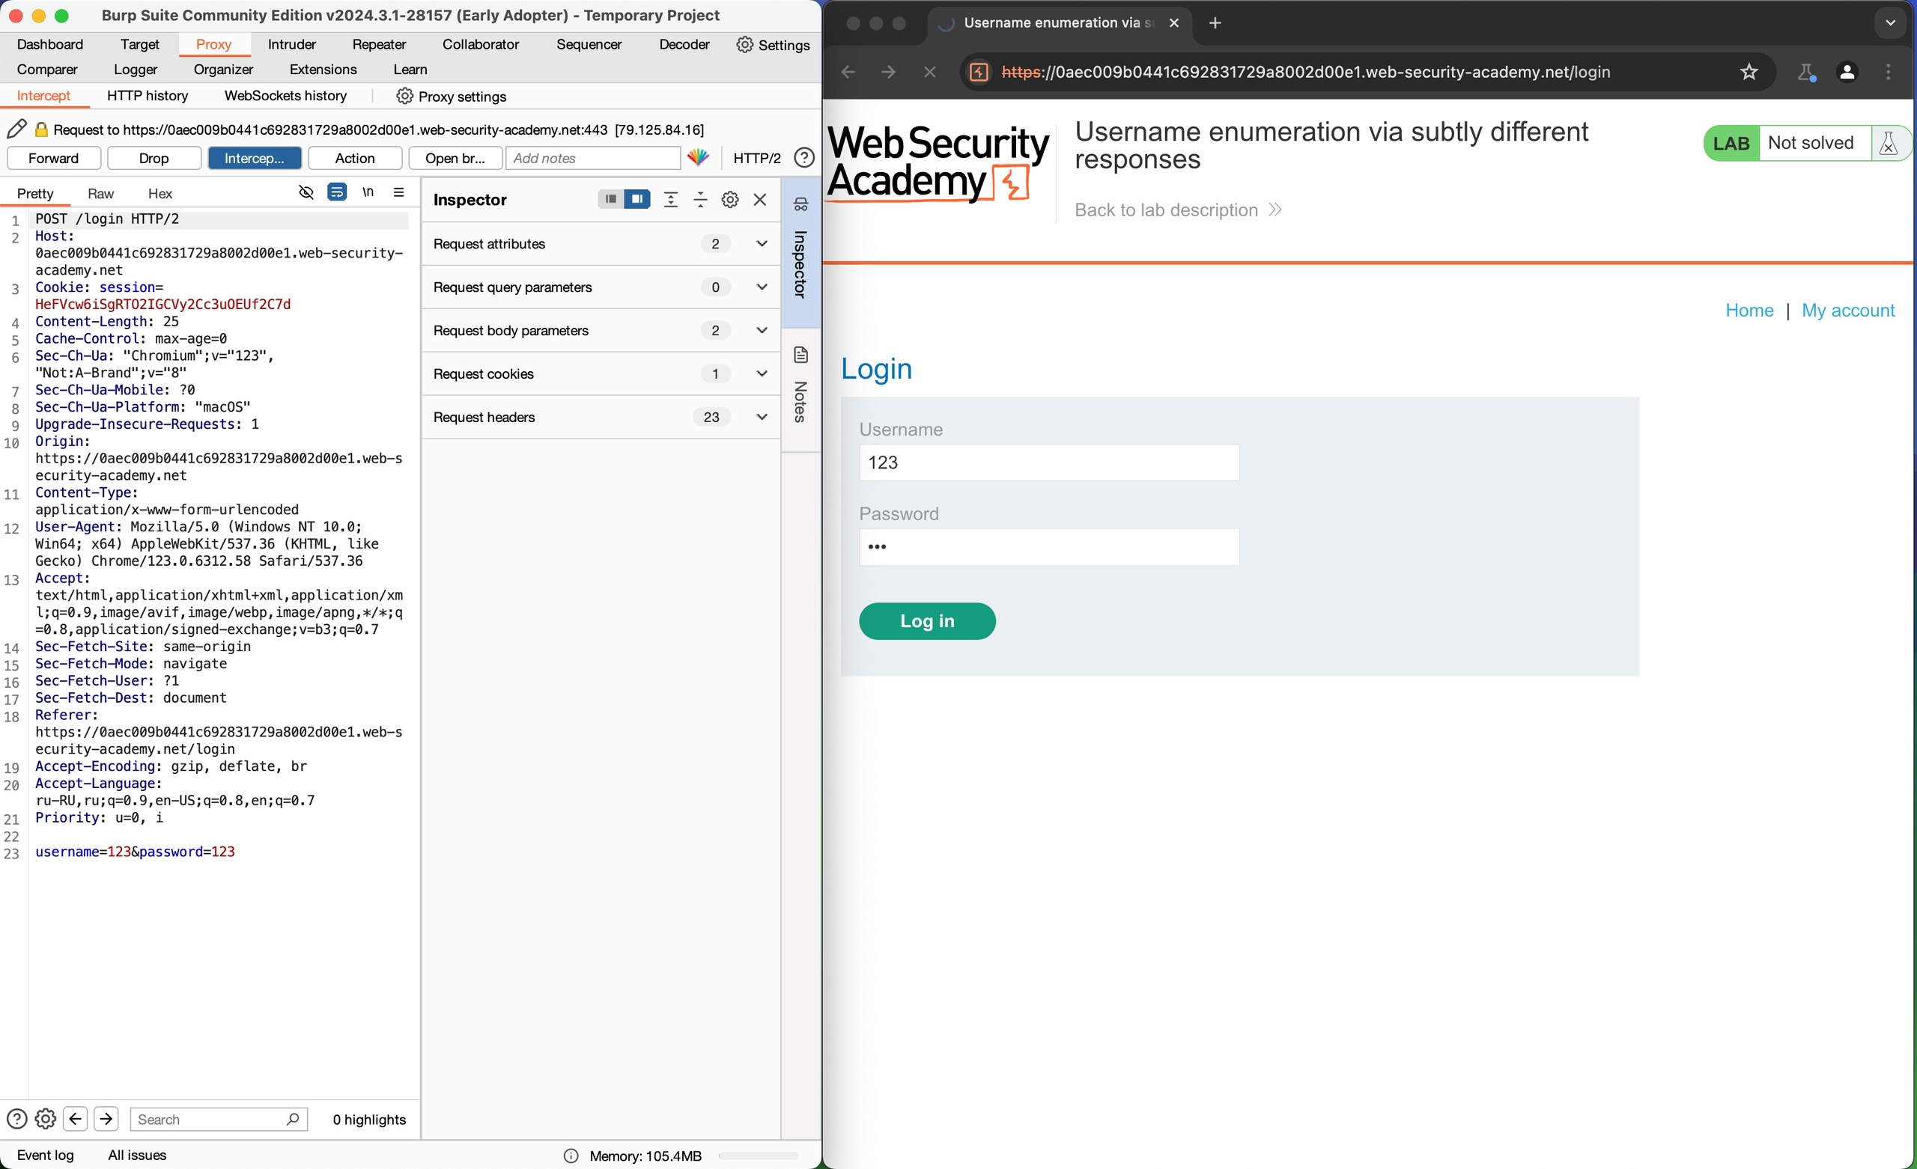
Task: Open the Decoder tool in Burp Suite
Action: 682,44
